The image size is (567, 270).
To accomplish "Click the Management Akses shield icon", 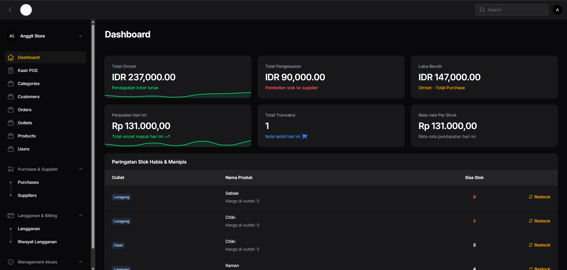I will coord(11,262).
